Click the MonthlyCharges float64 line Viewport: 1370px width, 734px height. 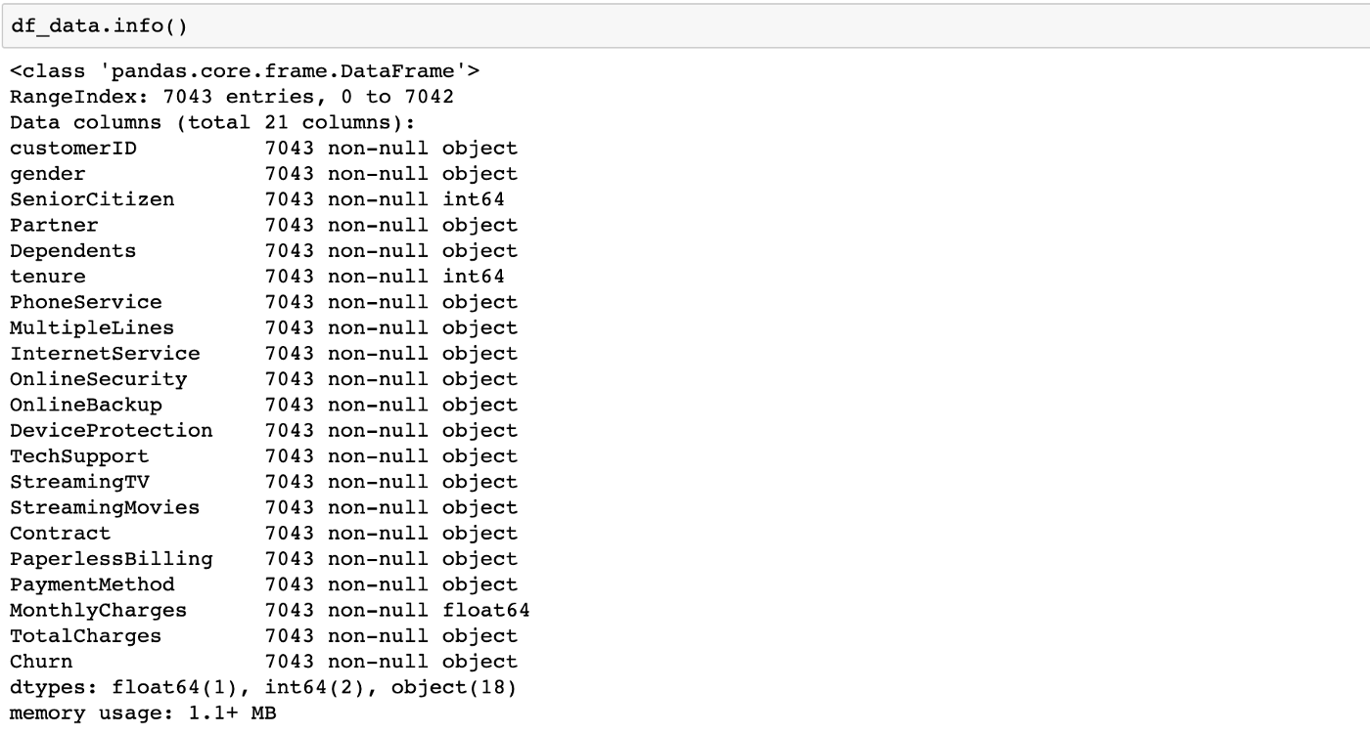(270, 611)
